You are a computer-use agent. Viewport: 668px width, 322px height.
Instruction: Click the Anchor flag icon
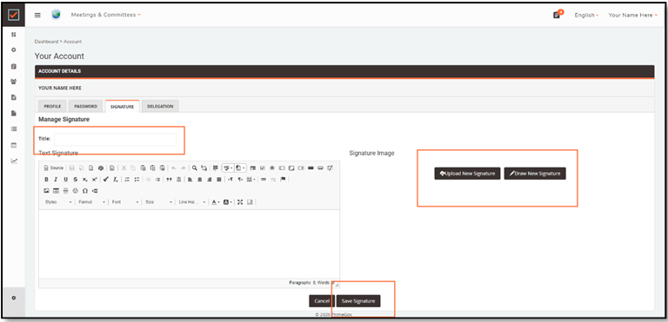(x=283, y=180)
